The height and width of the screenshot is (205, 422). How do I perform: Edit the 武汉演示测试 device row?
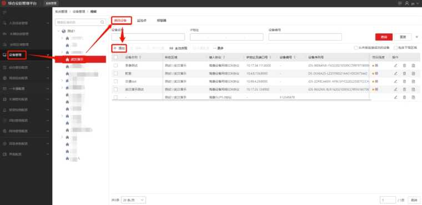[395, 89]
